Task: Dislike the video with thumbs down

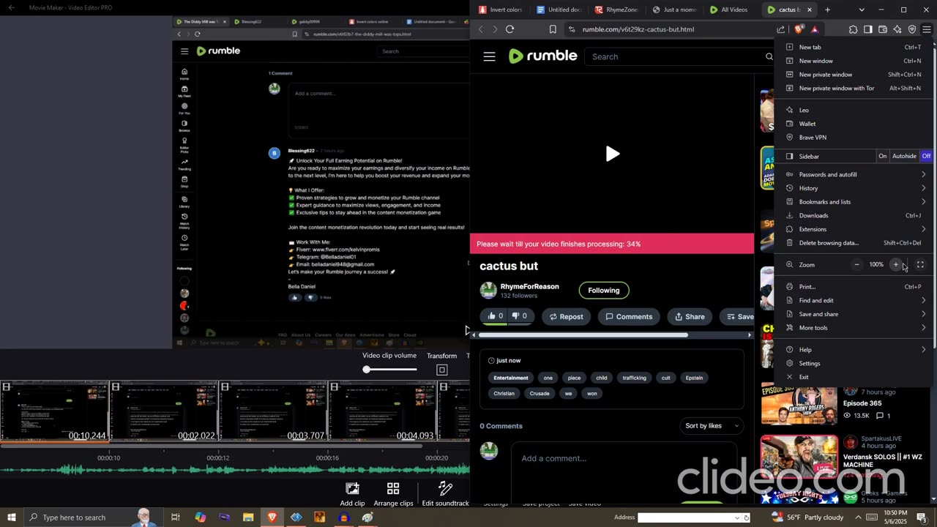Action: point(520,316)
